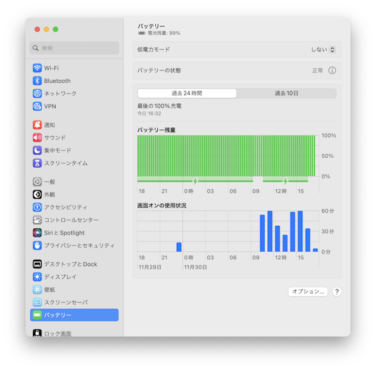Select the Bluetooth icon in sidebar
This screenshot has width=376, height=370.
tap(37, 81)
